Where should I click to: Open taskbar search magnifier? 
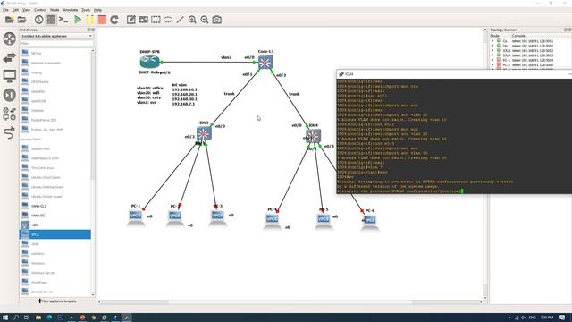pyautogui.click(x=16, y=318)
